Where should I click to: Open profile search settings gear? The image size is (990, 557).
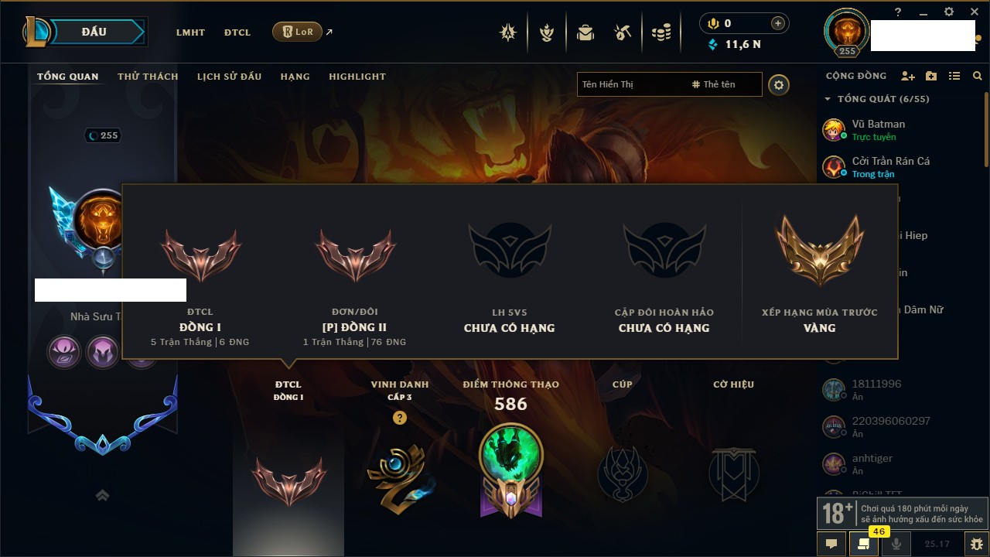779,84
